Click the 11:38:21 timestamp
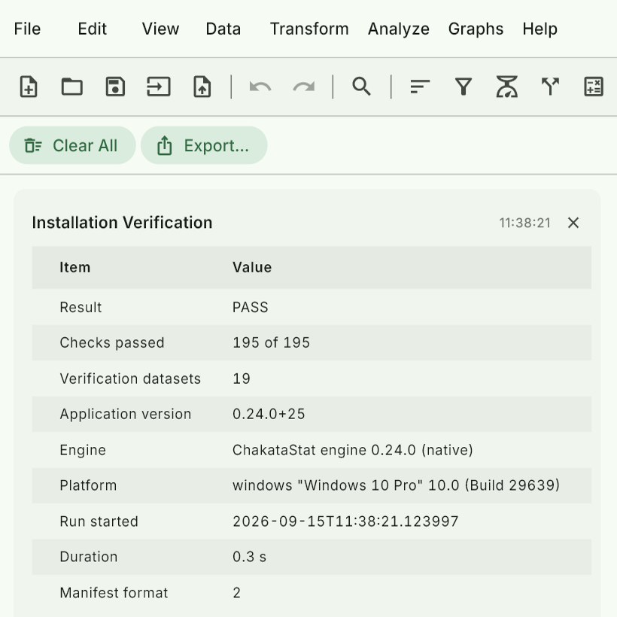Viewport: 617px width, 617px height. (x=525, y=223)
